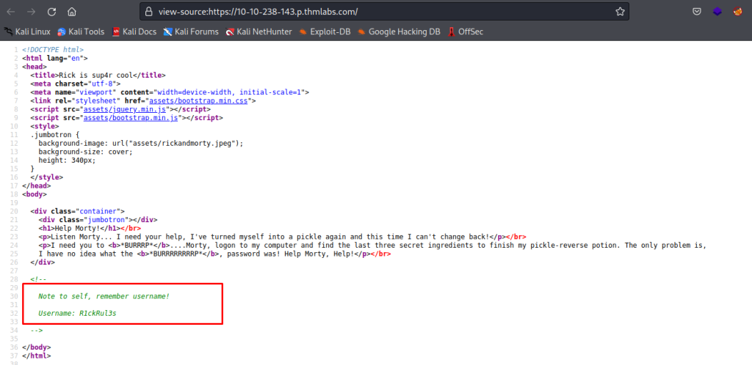Image resolution: width=752 pixels, height=365 pixels.
Task: Open the Kali Docs bookmark
Action: coord(134,32)
